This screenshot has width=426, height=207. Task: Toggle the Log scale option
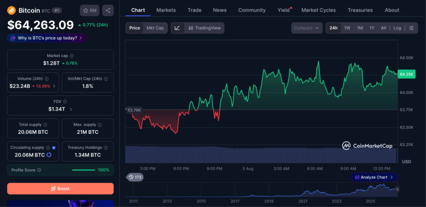[397, 28]
